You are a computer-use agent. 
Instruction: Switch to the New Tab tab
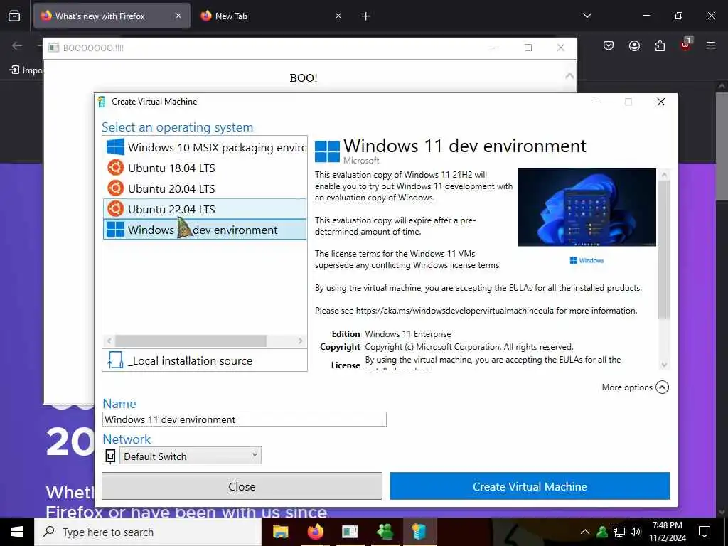point(271,16)
